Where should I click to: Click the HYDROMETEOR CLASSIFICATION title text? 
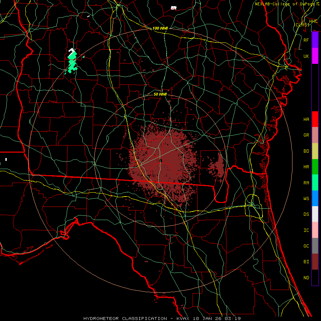(x=125, y=319)
